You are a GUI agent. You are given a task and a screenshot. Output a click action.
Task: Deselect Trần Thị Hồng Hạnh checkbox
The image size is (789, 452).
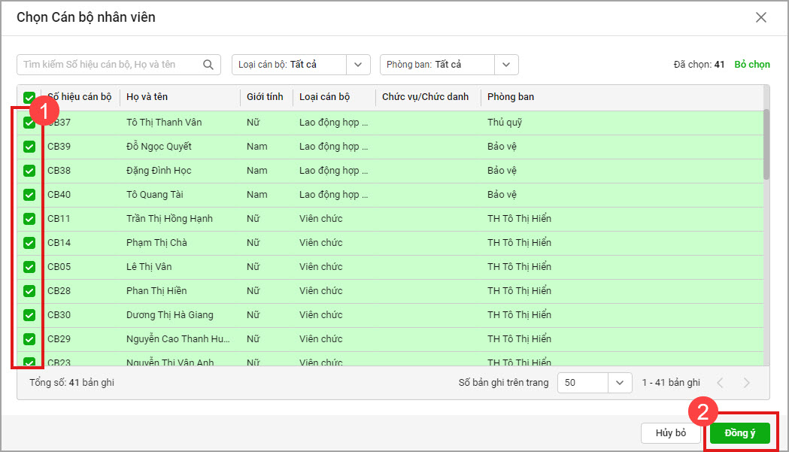click(x=29, y=219)
